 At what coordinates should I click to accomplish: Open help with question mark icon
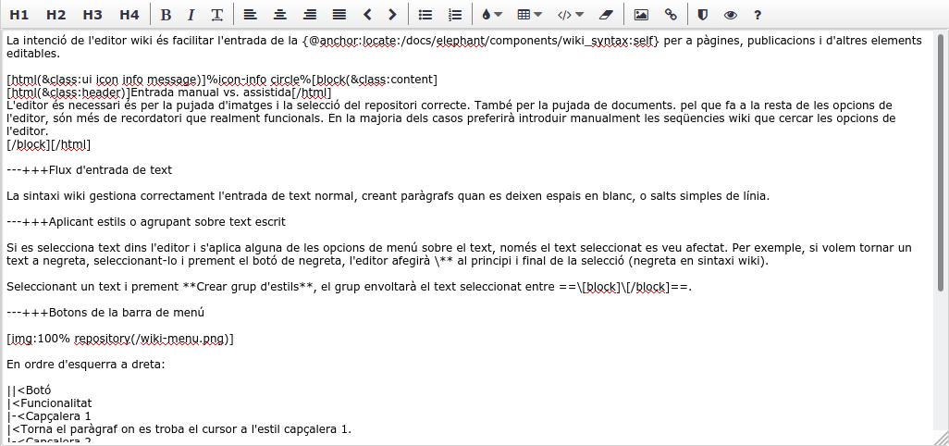pyautogui.click(x=758, y=15)
